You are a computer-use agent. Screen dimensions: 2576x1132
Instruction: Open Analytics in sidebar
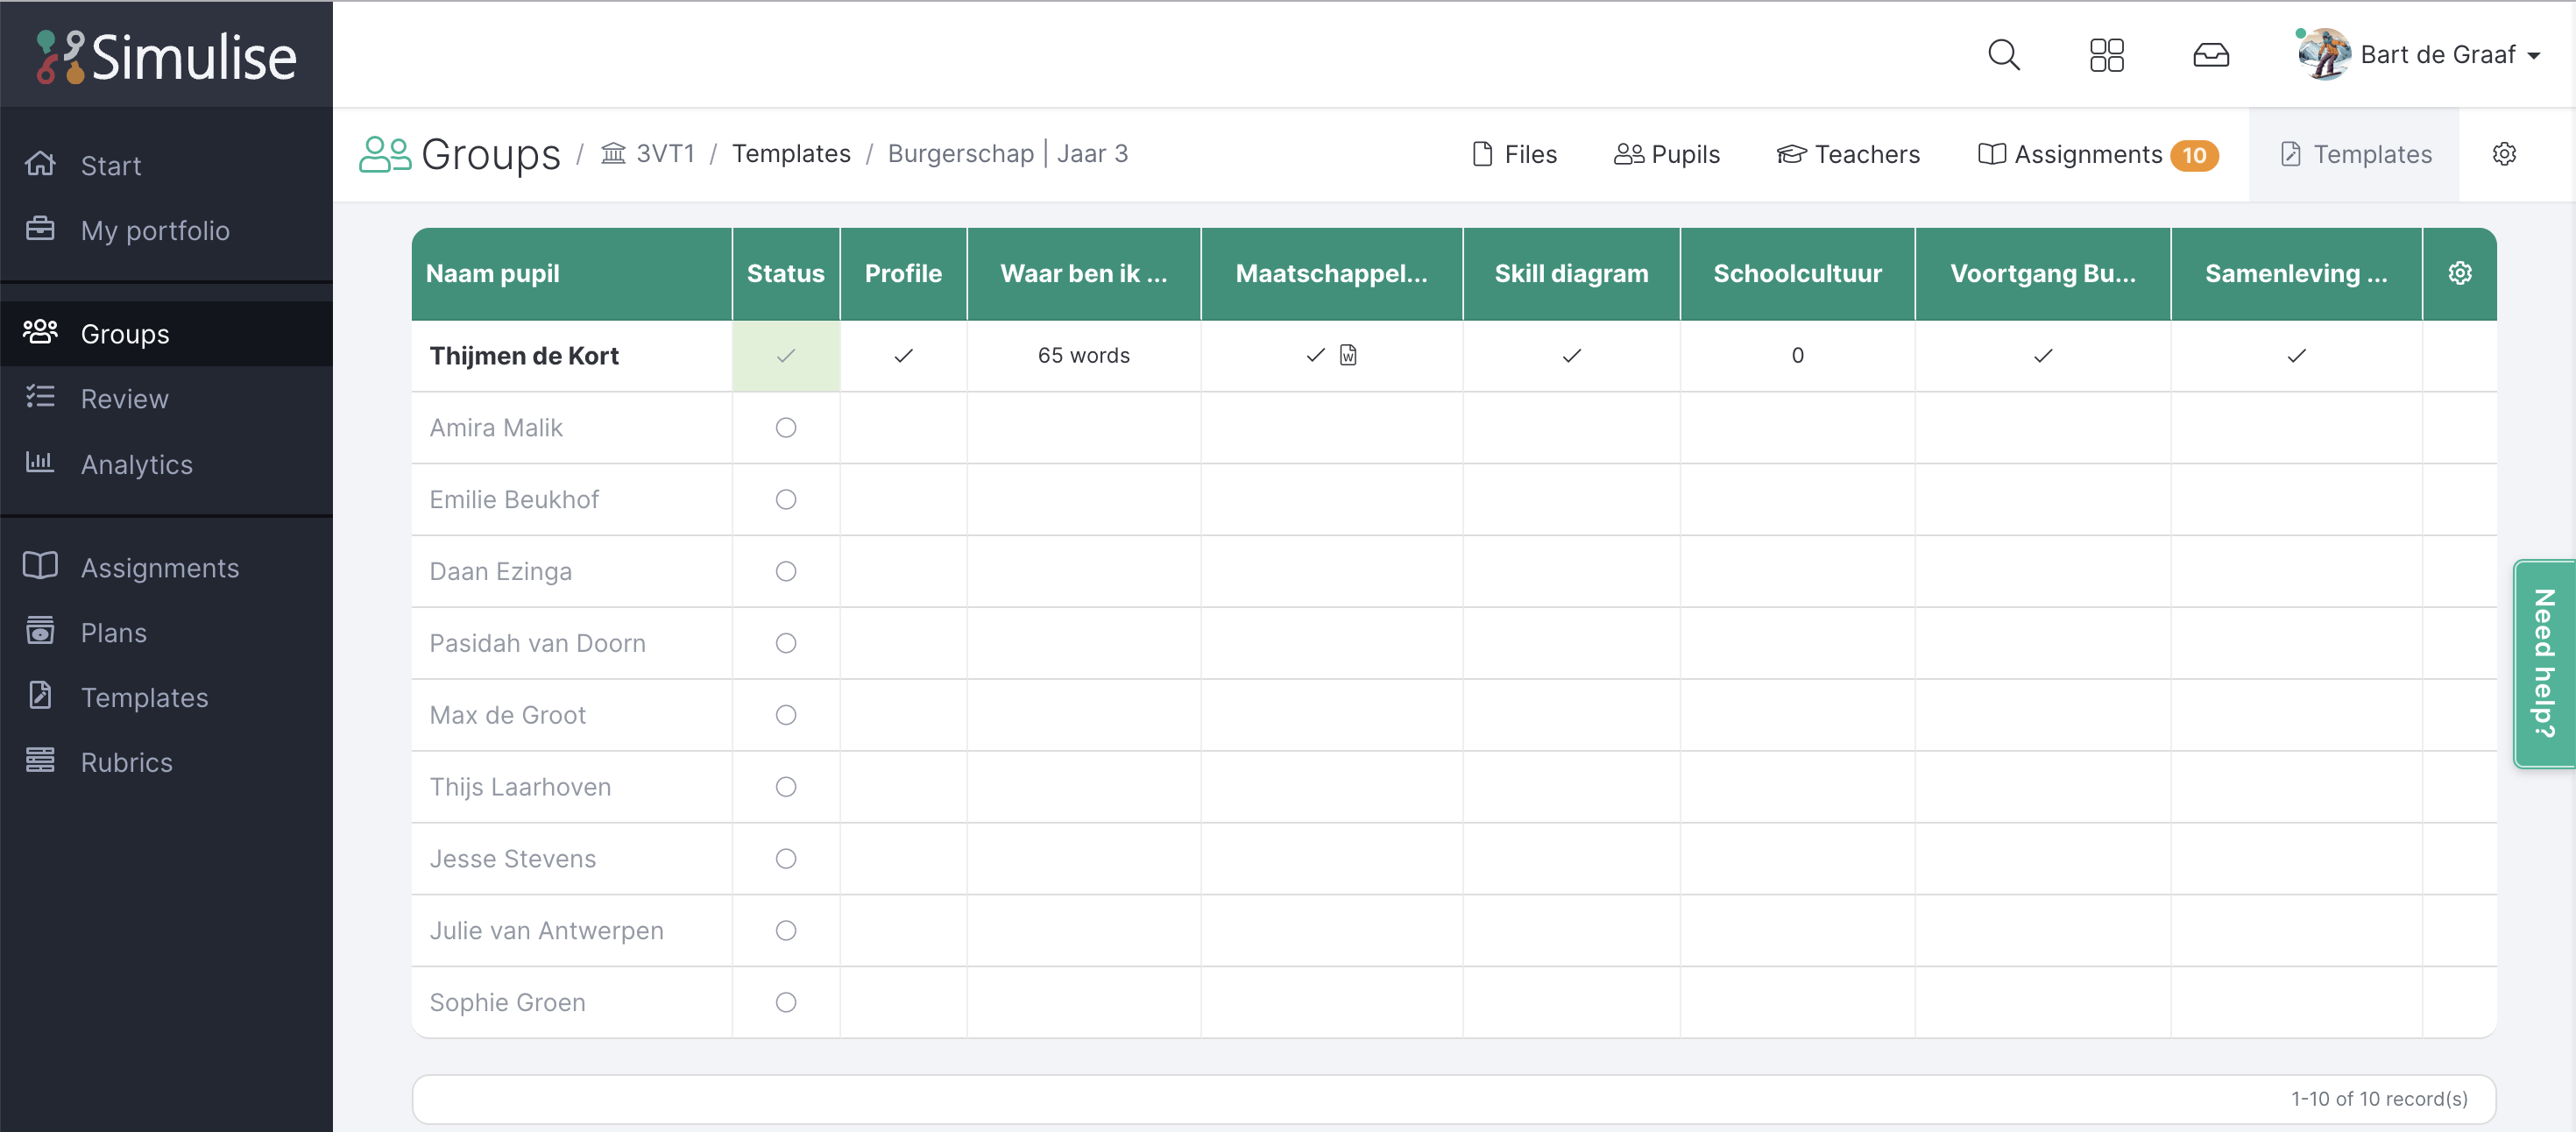(136, 464)
